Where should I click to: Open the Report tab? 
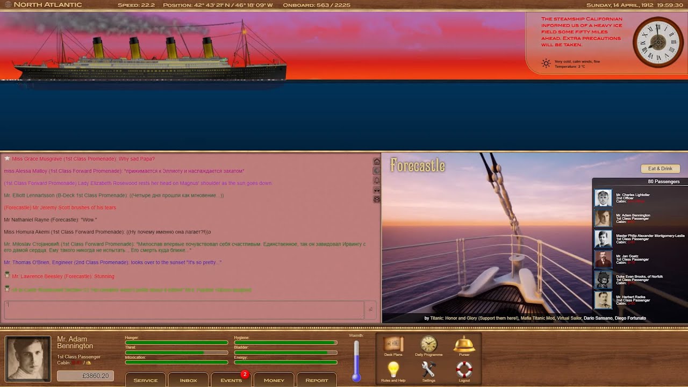317,379
